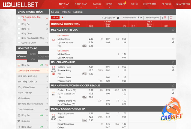Click the flame icon on Bắn Cá

pyautogui.click(x=125, y=2)
